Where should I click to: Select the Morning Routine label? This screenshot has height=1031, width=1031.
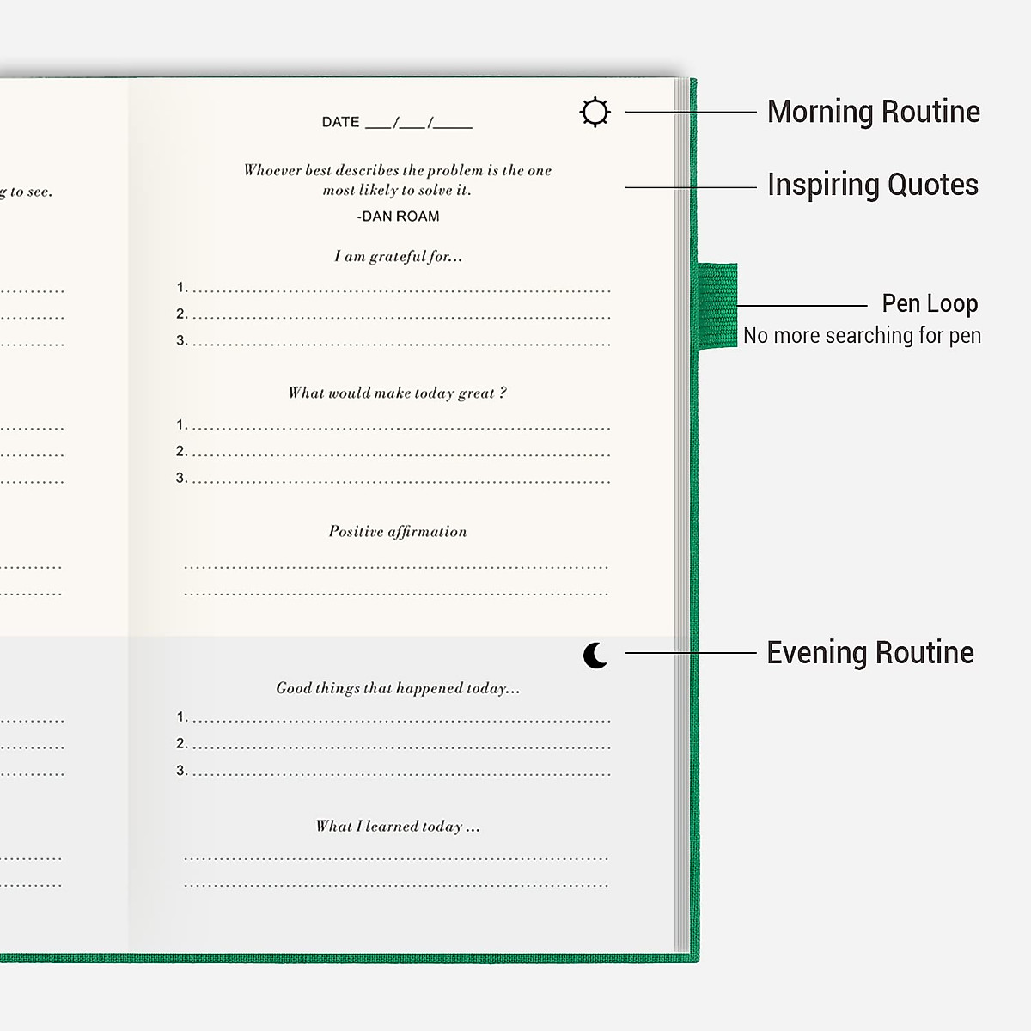click(x=873, y=112)
